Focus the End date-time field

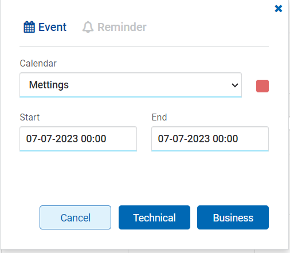point(210,139)
